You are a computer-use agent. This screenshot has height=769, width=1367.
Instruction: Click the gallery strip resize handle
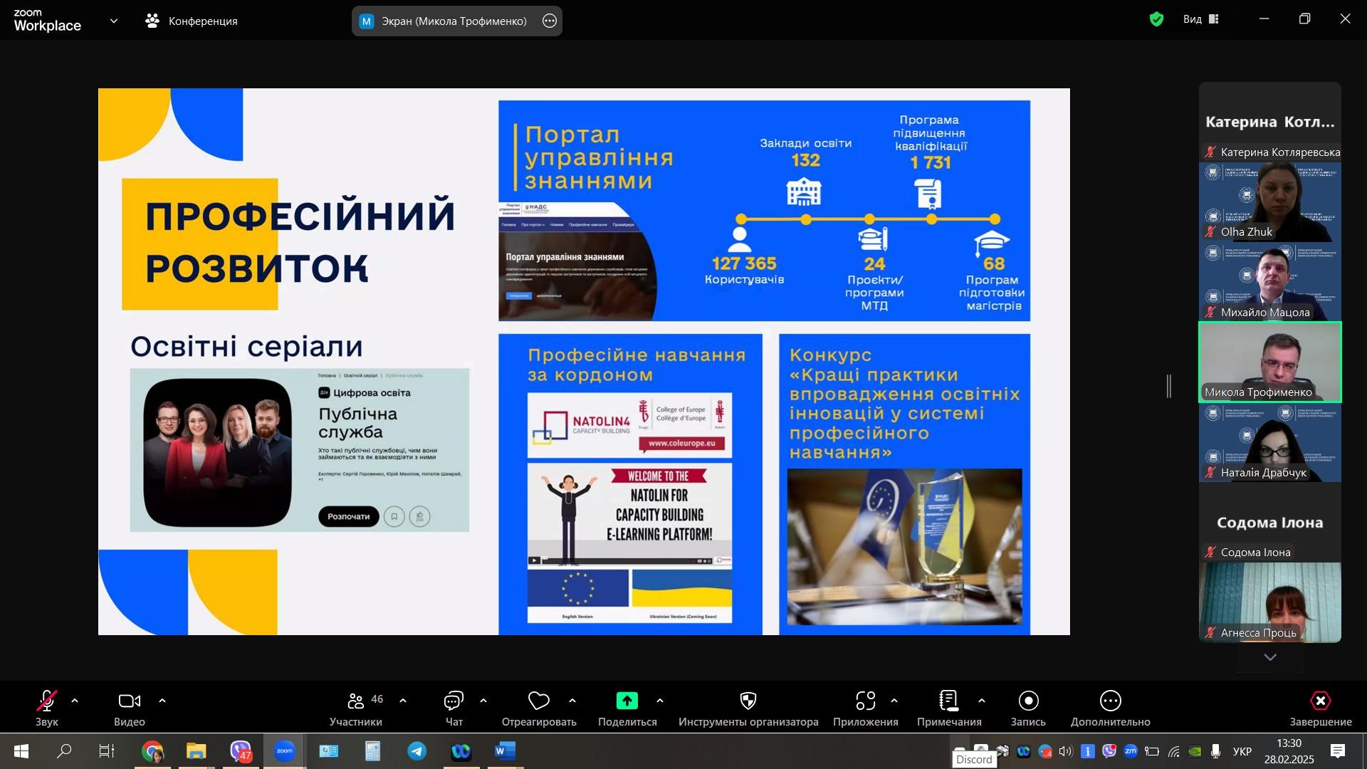1169,387
